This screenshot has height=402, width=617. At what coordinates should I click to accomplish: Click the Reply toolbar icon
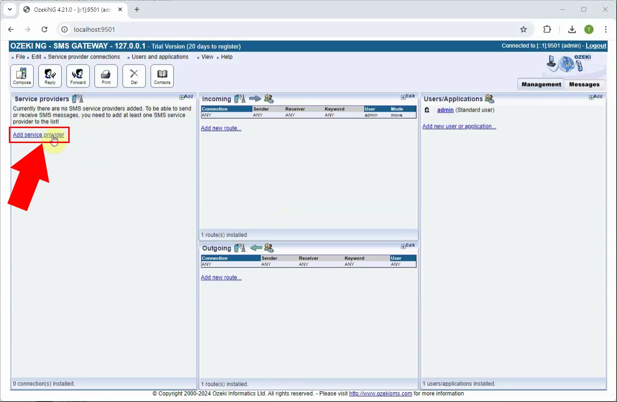coord(50,76)
